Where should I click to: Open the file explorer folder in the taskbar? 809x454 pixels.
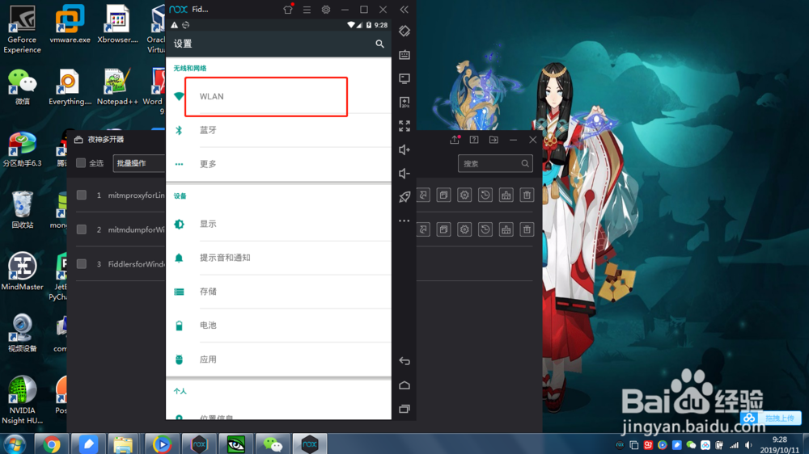[x=123, y=444]
